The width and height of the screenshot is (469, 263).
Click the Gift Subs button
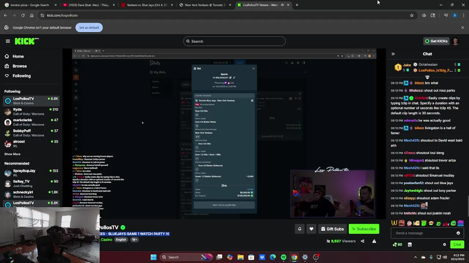(x=332, y=229)
